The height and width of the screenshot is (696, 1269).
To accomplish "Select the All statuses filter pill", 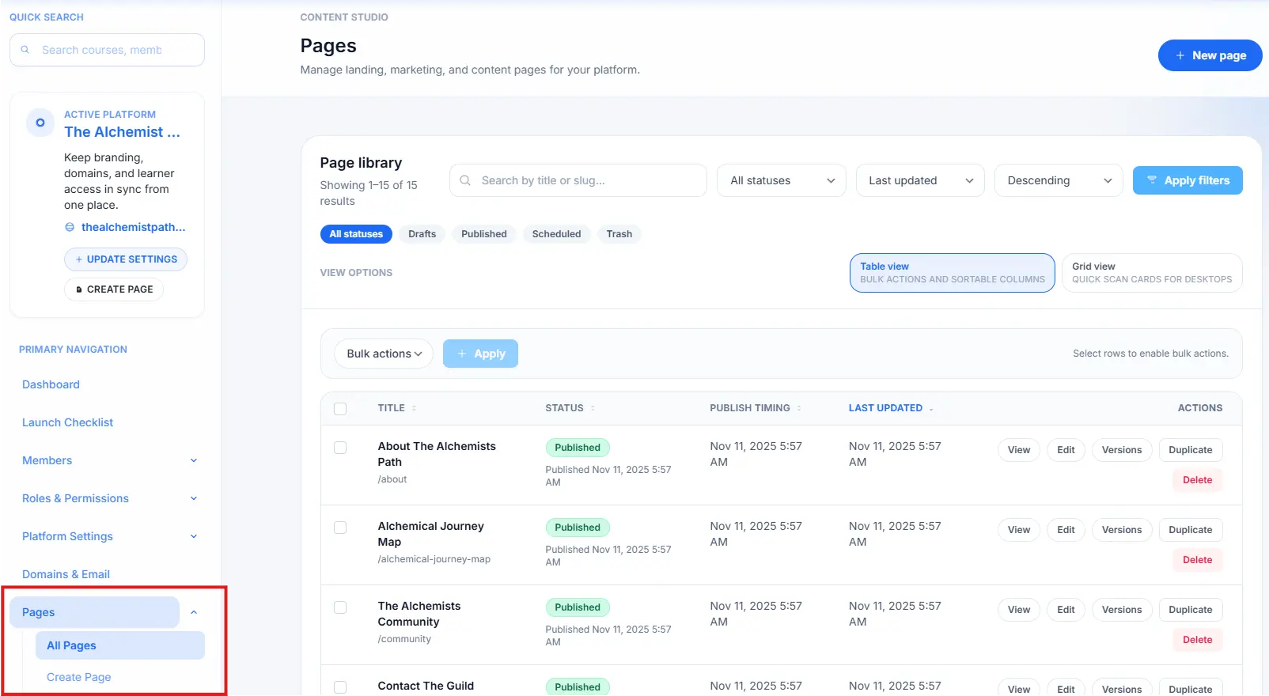I will coord(356,234).
